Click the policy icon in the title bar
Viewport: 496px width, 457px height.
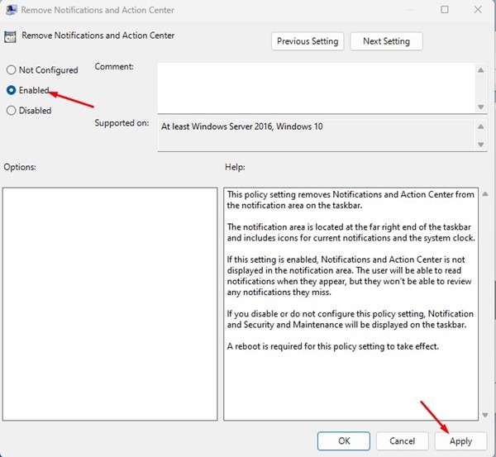pyautogui.click(x=11, y=10)
